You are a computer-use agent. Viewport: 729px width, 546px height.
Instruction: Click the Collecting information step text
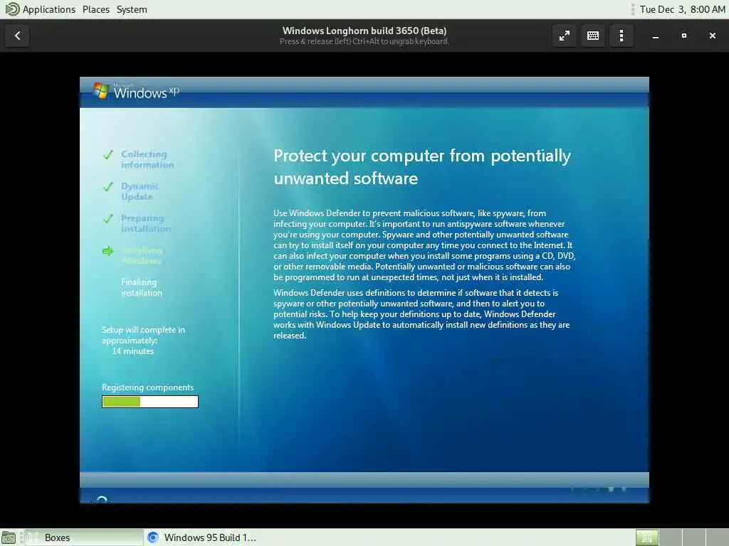coord(147,159)
